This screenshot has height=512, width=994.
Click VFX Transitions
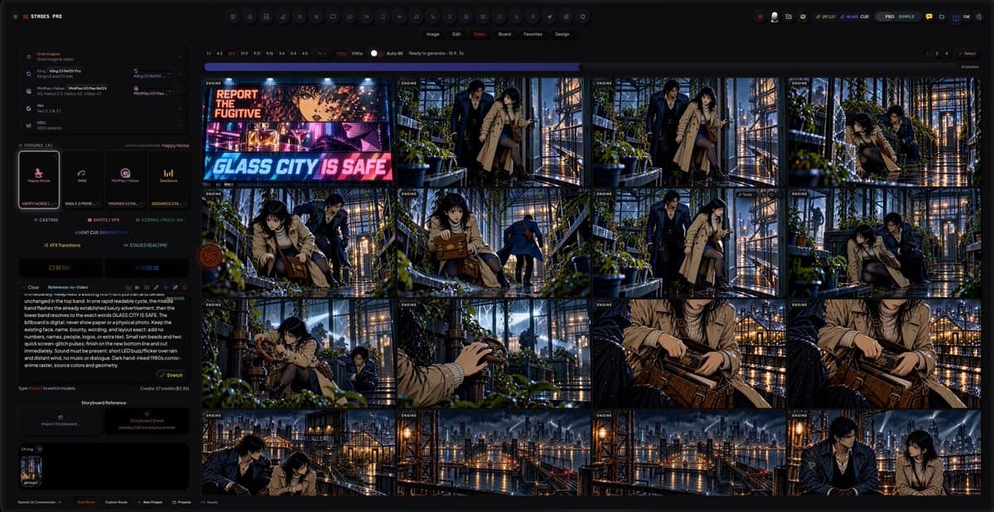pos(60,245)
